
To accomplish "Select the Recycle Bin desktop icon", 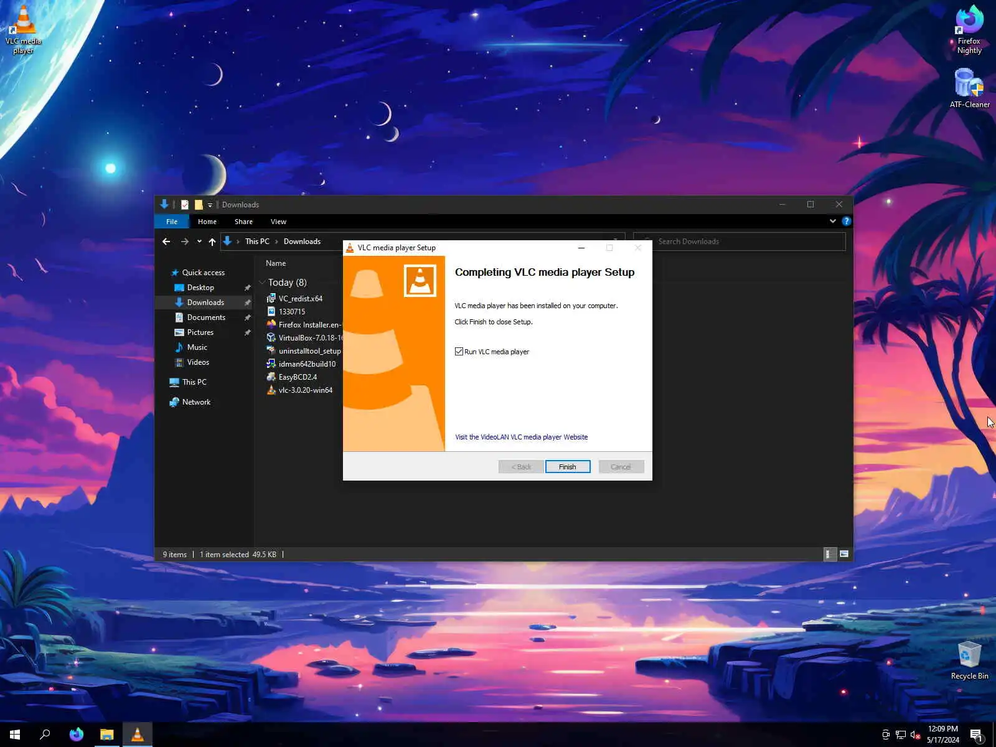I will click(x=969, y=660).
